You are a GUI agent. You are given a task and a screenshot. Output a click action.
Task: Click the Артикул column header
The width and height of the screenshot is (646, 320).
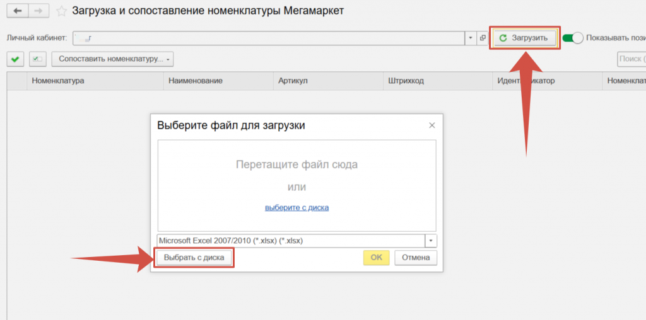coord(293,81)
